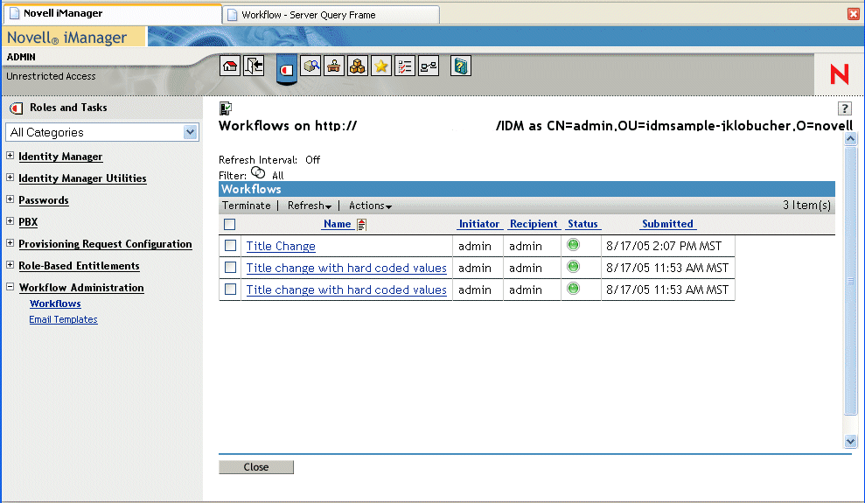Click the connected computers icon
865x503 pixels.
pos(429,66)
